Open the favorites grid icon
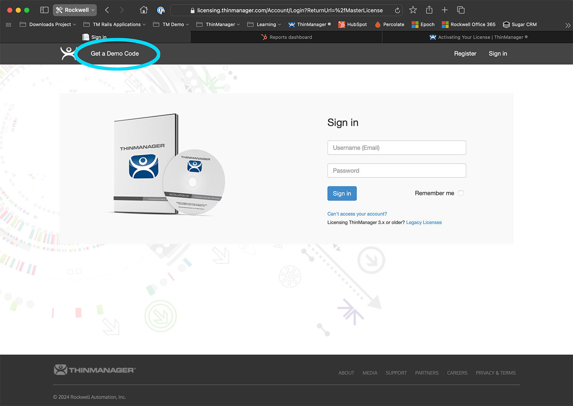The height and width of the screenshot is (406, 573). (x=8, y=24)
